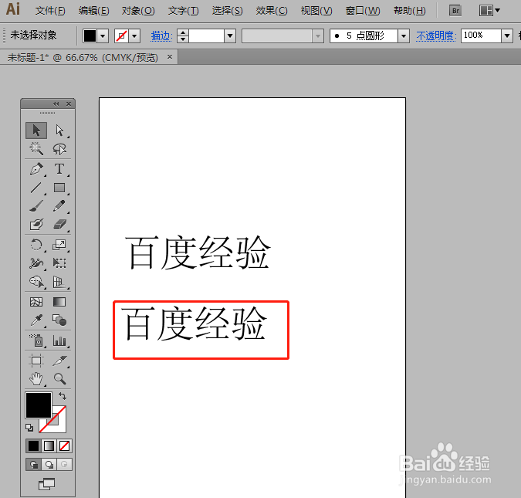
Task: Open the 对象(O) menu
Action: click(138, 11)
